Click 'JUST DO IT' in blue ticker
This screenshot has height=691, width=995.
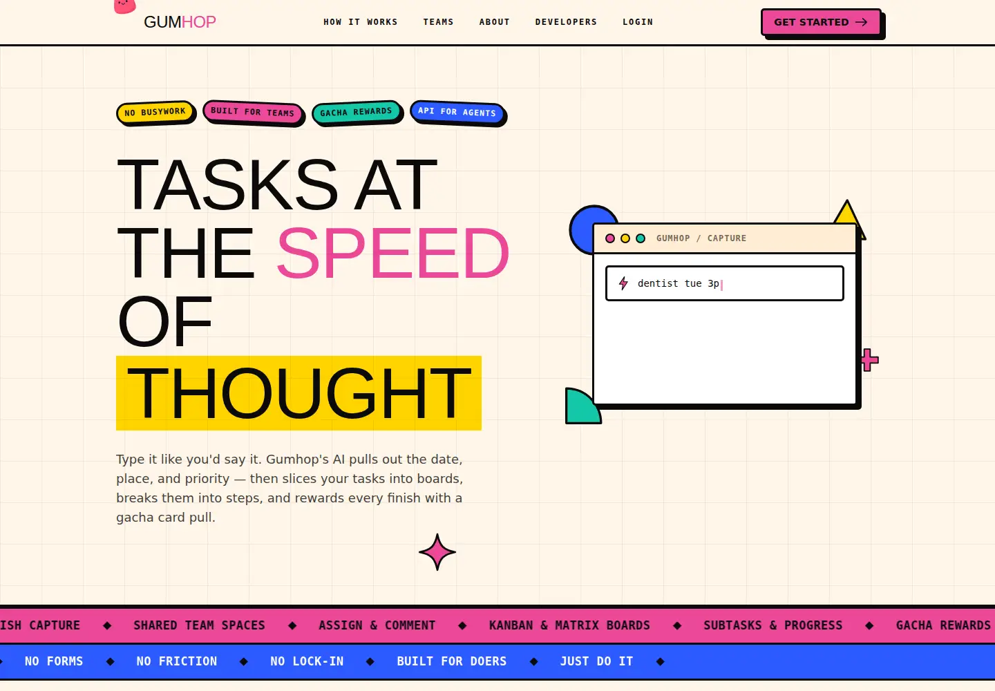[x=597, y=661]
